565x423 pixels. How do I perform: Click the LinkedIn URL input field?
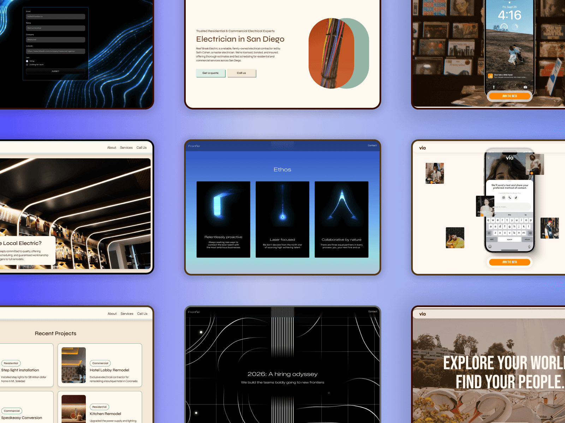click(x=55, y=51)
